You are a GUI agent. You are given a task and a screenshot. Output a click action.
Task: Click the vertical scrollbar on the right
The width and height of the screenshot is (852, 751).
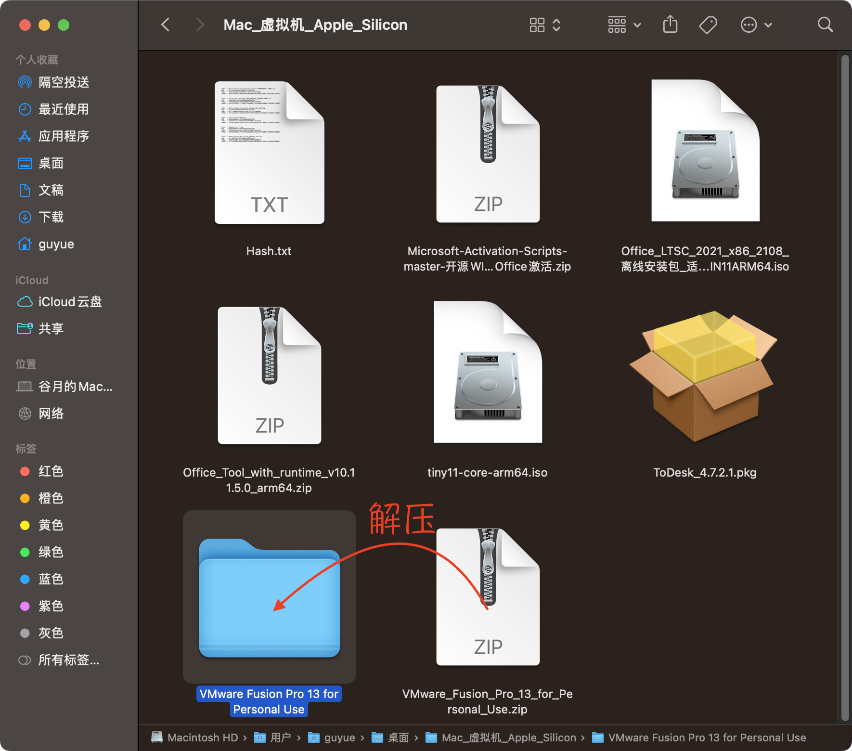point(845,388)
